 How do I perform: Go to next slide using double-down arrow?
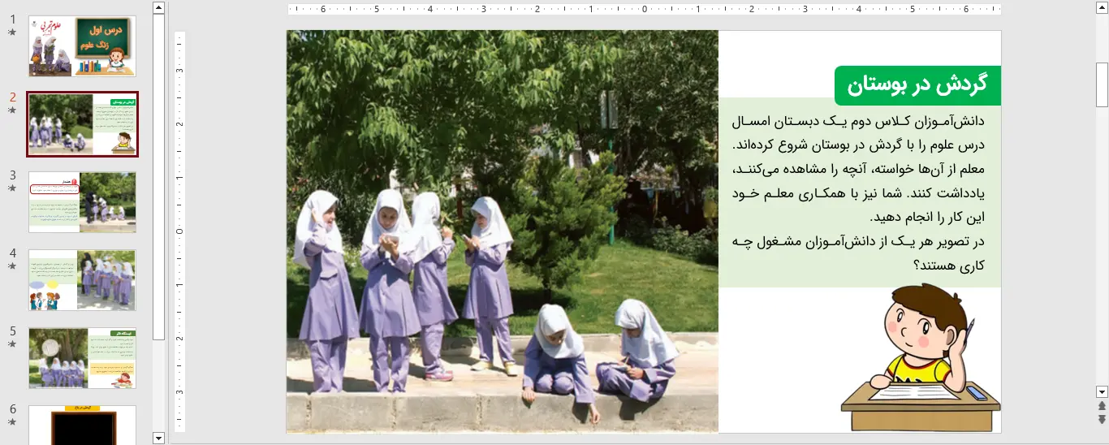pos(1102,419)
